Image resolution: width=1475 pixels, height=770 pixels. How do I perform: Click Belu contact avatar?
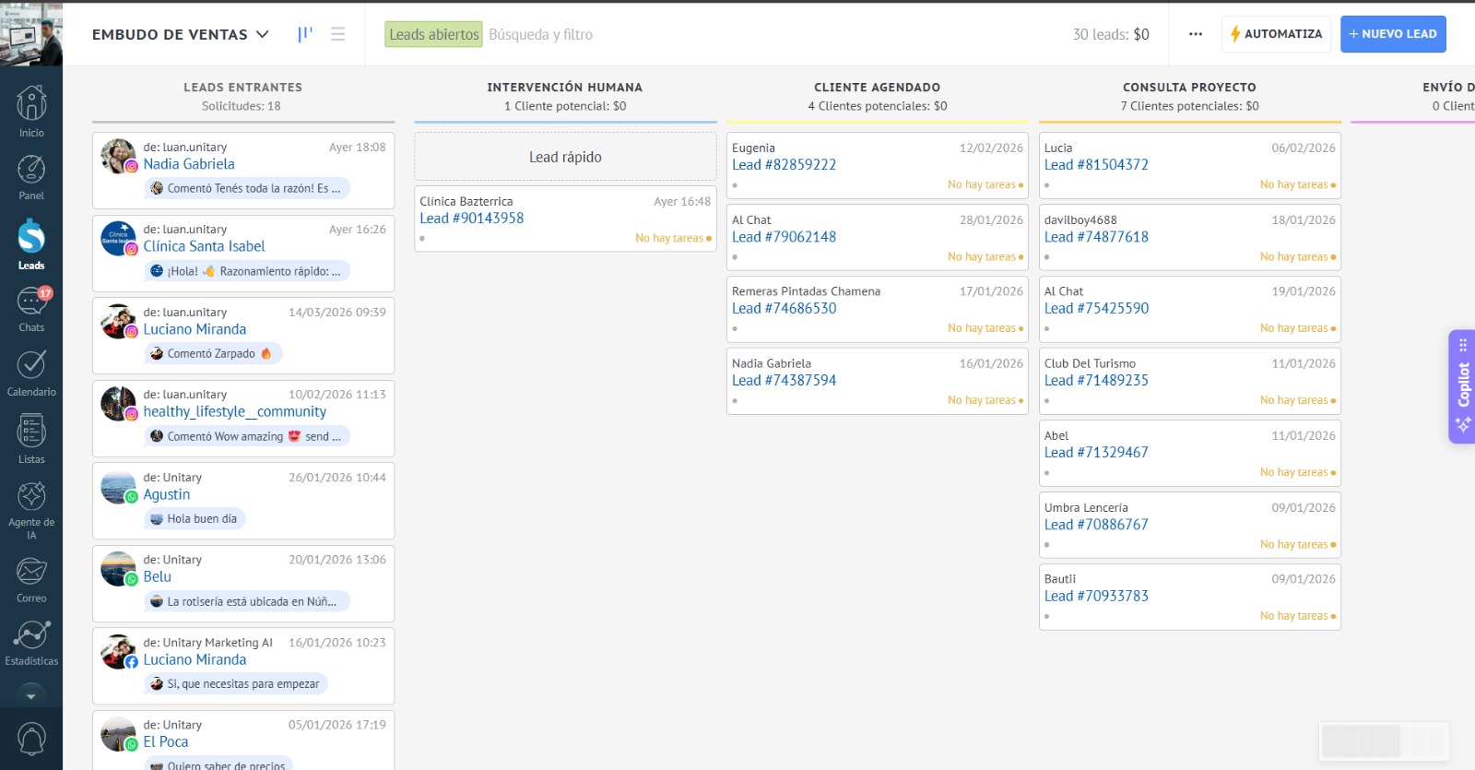pyautogui.click(x=119, y=569)
